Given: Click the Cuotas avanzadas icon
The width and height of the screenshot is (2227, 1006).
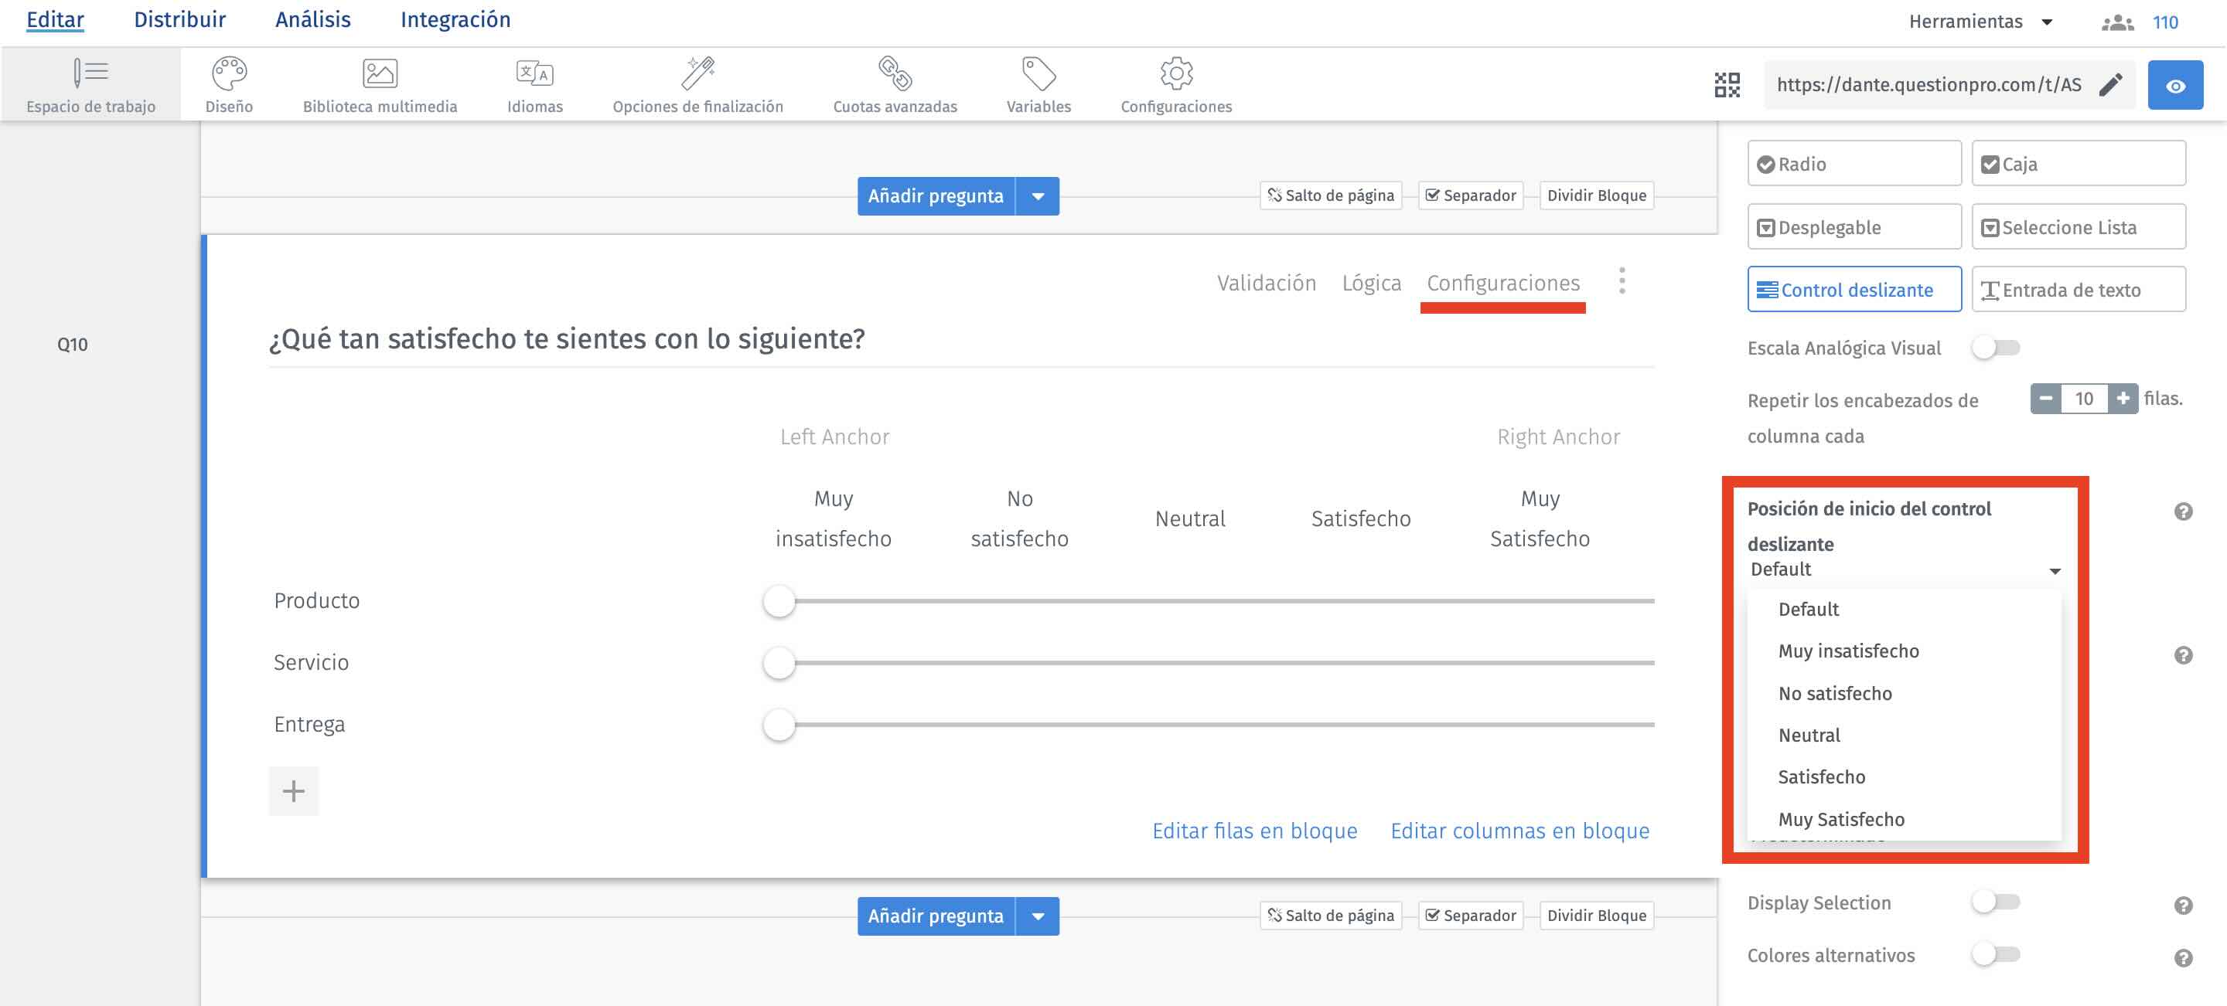Looking at the screenshot, I should [895, 74].
